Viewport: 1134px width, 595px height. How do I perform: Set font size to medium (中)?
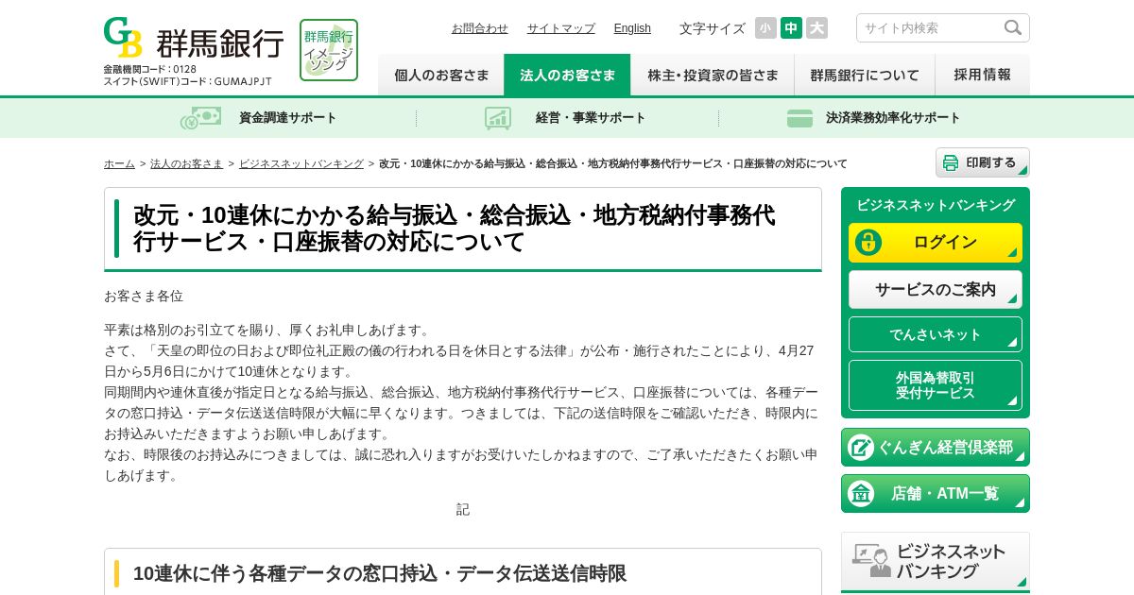click(791, 28)
